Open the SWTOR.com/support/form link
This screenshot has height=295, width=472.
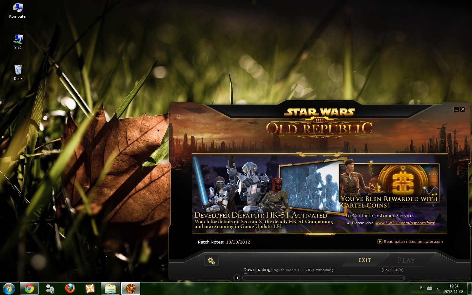pyautogui.click(x=405, y=223)
